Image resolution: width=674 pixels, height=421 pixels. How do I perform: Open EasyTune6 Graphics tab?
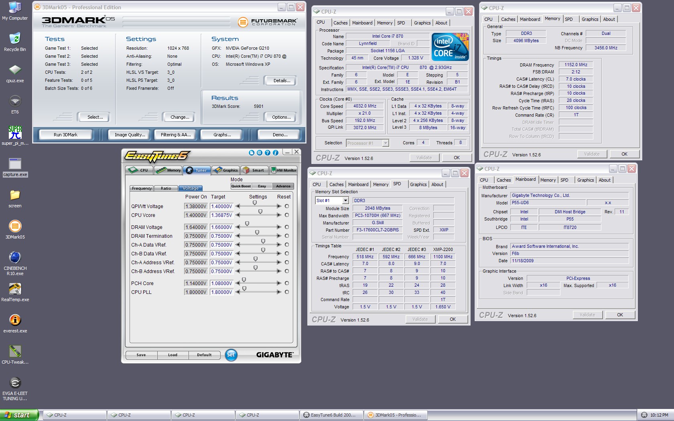point(226,170)
